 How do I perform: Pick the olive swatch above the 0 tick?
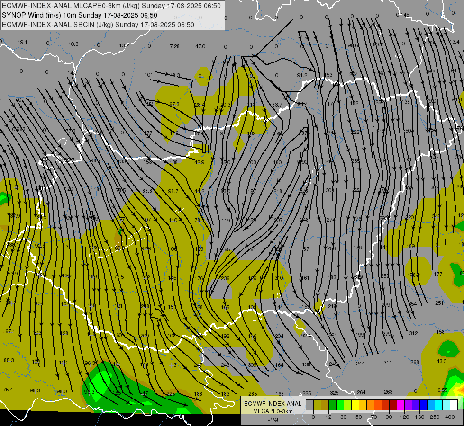(317, 405)
